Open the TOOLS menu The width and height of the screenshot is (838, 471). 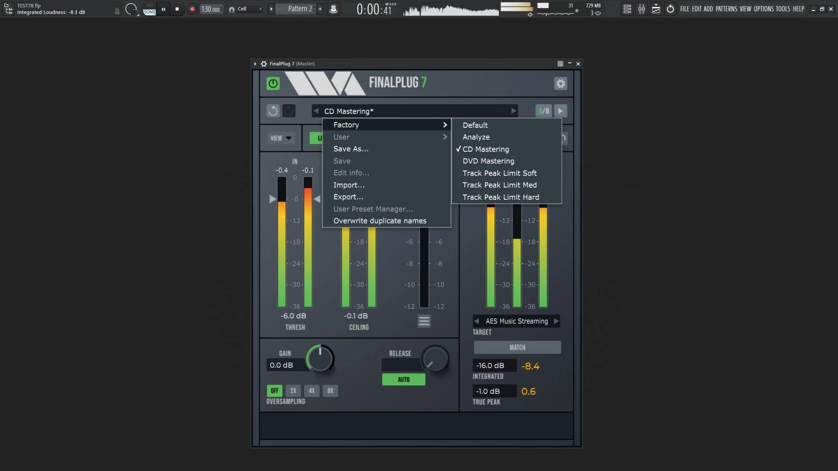coord(783,9)
